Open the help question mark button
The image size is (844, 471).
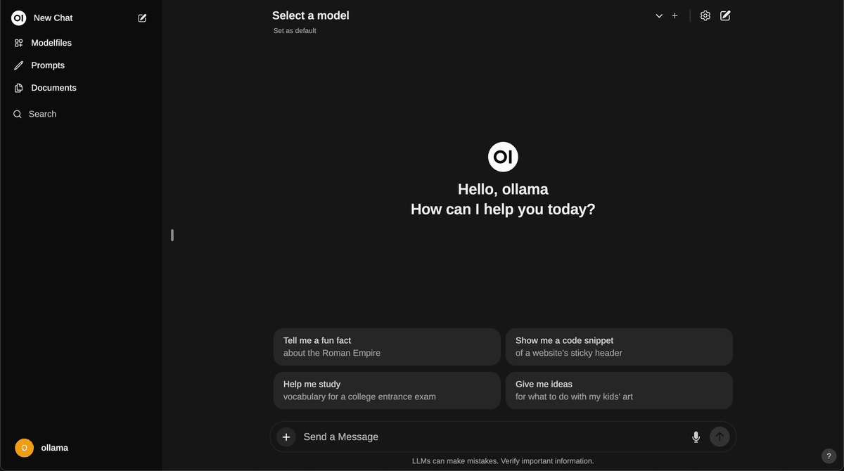829,456
